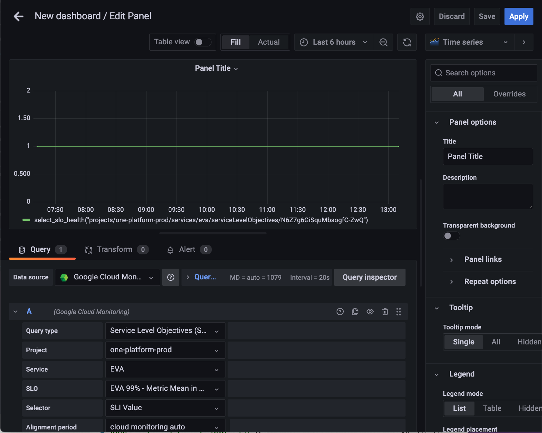The height and width of the screenshot is (433, 542).
Task: Open data source help question icon
Action: (x=171, y=277)
